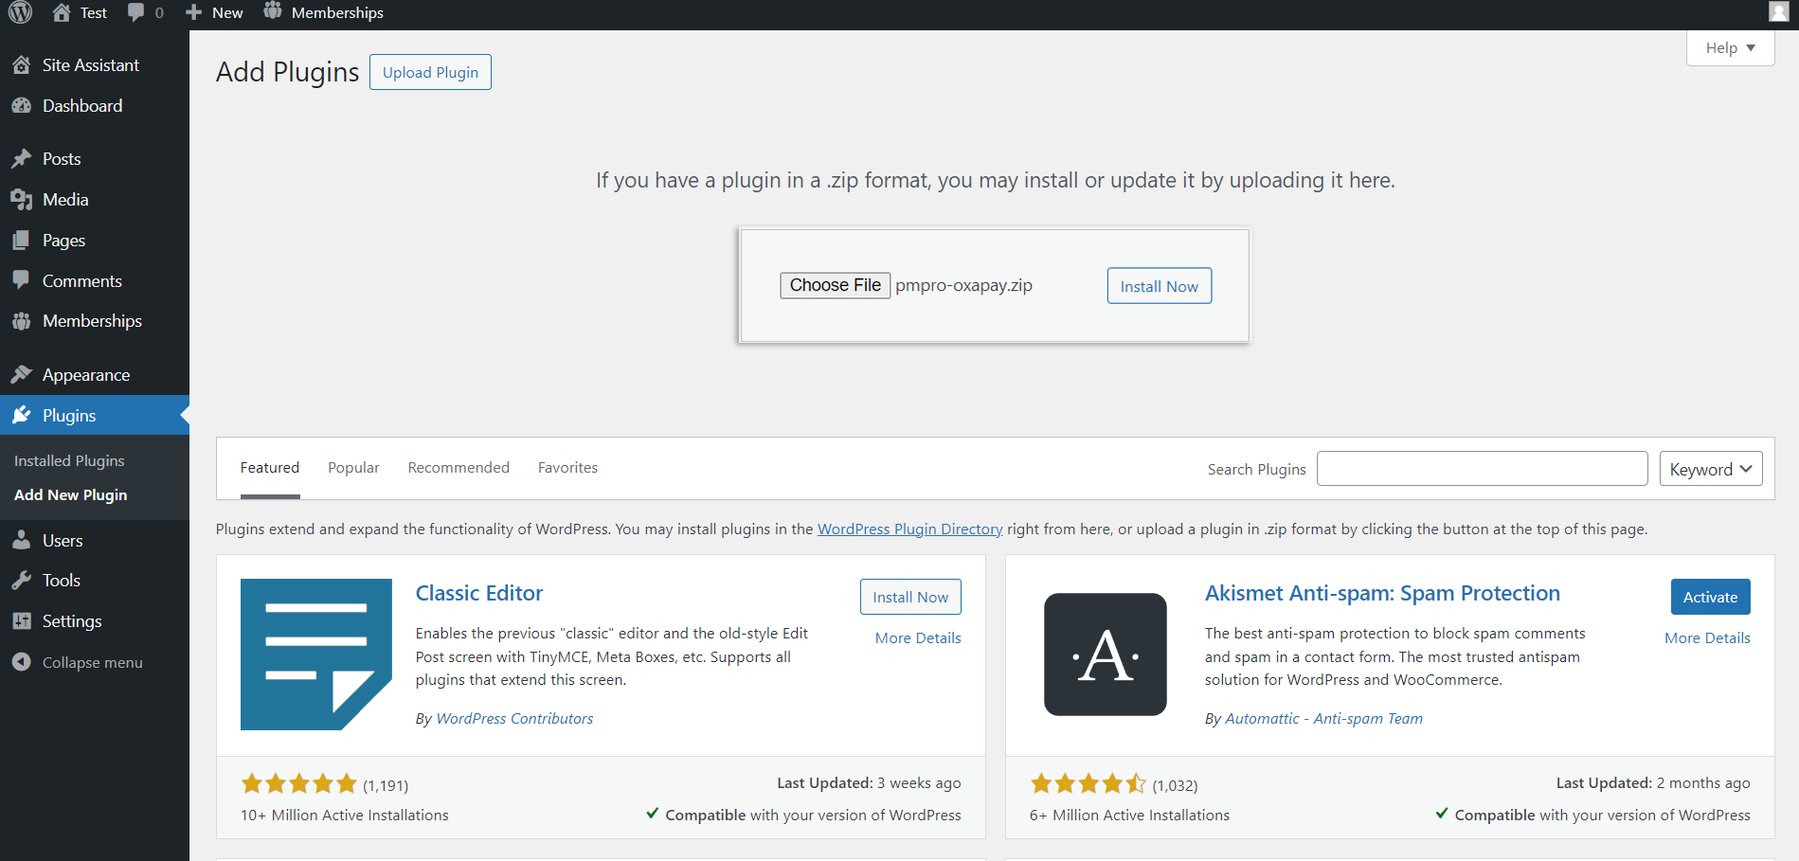1799x861 pixels.
Task: Click Install Now for pmpro-oxapay.zip upload
Action: (1159, 286)
